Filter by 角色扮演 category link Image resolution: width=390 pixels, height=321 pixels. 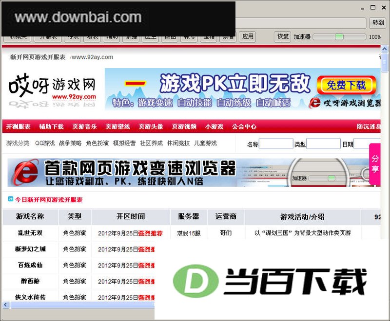click(x=97, y=143)
